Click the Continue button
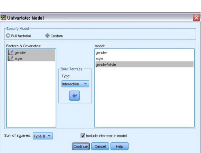Viewport: 201px width, 153px height. click(x=81, y=146)
